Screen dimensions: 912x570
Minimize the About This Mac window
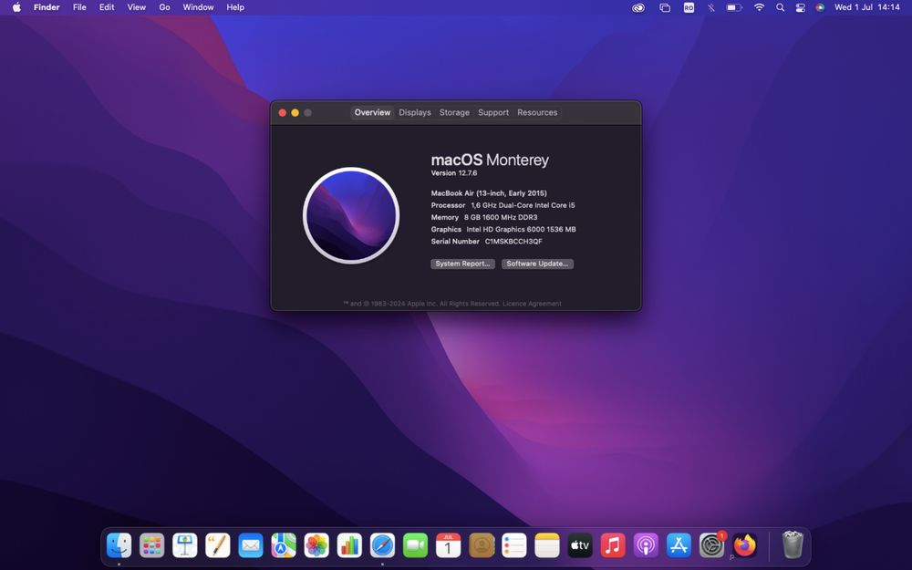coord(295,113)
